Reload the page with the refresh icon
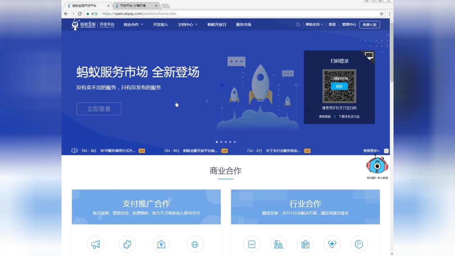The width and height of the screenshot is (455, 256). pos(80,14)
